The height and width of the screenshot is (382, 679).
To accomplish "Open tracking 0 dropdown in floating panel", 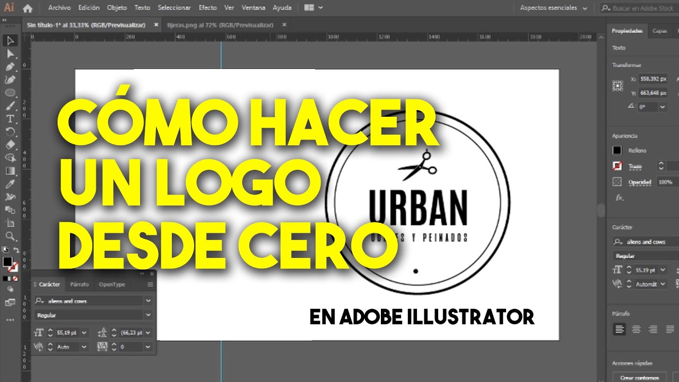I will coord(147,346).
